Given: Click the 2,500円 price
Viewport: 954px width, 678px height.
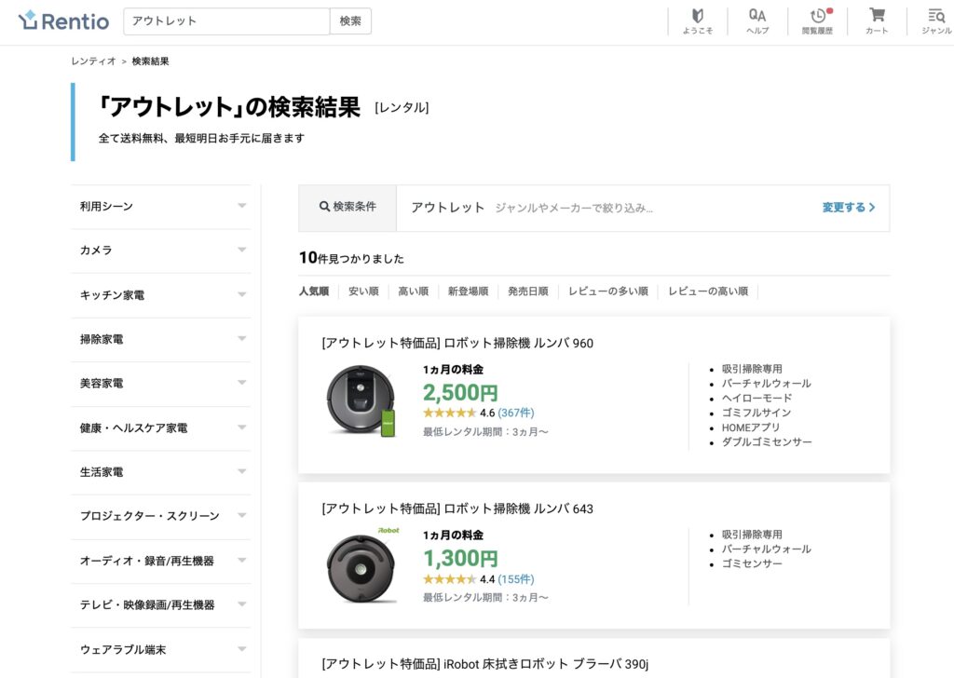Looking at the screenshot, I should click(x=460, y=393).
